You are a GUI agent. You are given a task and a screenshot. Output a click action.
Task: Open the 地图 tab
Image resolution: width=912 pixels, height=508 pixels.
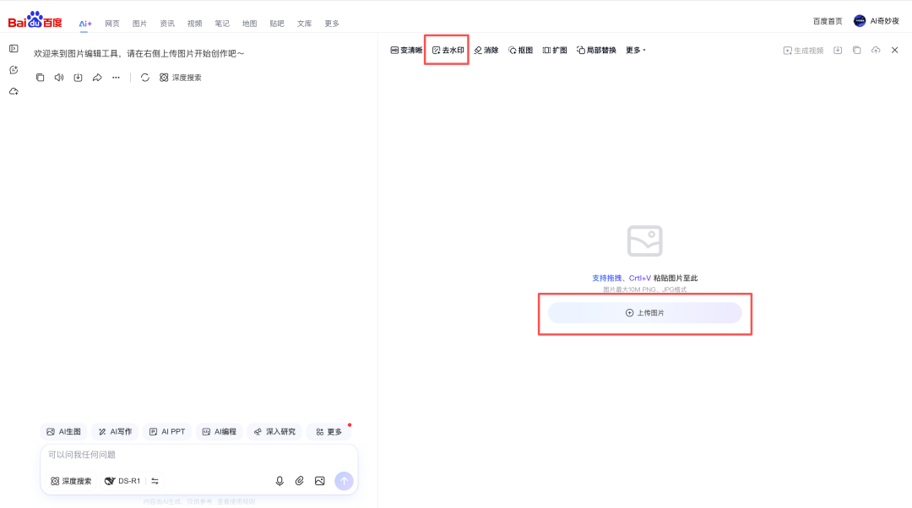[249, 24]
